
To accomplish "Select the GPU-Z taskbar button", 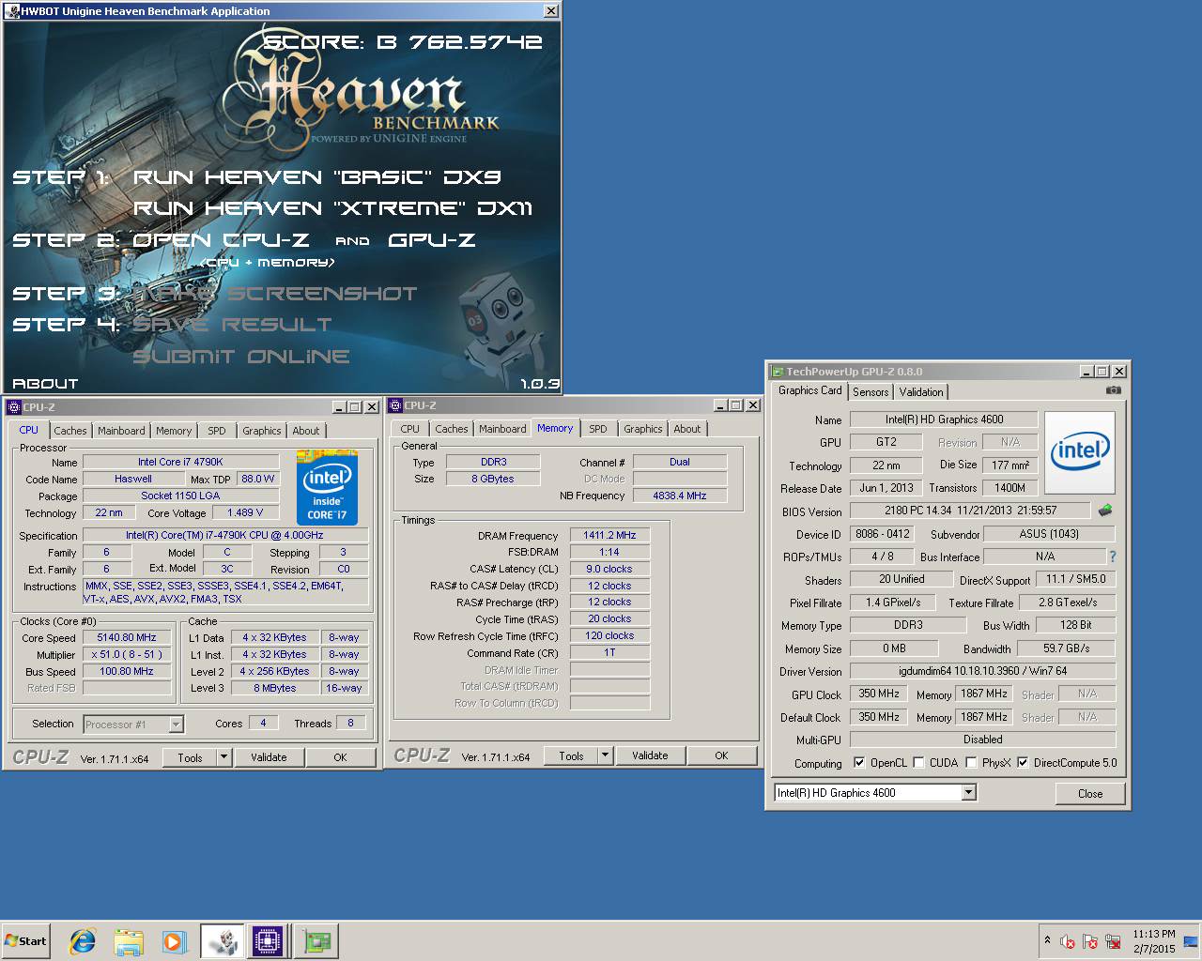I will [316, 941].
